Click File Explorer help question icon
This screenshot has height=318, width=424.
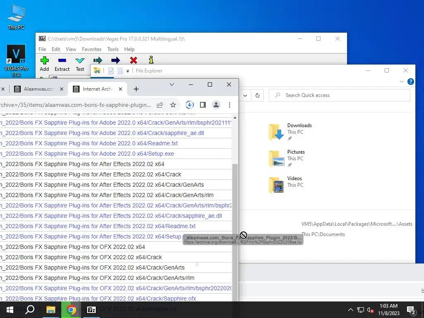pos(410,82)
